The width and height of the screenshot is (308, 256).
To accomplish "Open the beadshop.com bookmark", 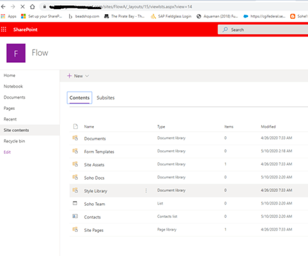I will click(84, 16).
